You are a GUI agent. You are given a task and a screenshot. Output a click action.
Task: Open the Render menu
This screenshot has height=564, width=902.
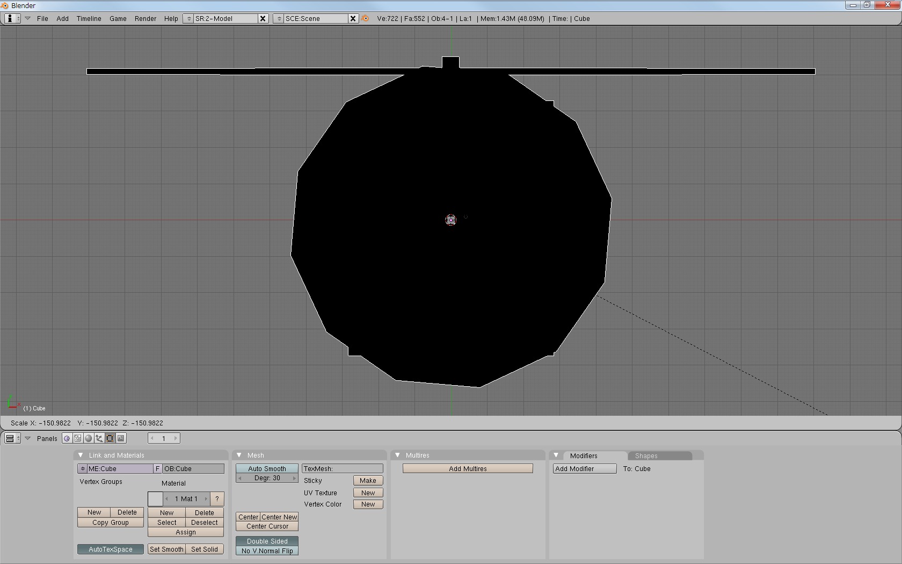point(145,18)
